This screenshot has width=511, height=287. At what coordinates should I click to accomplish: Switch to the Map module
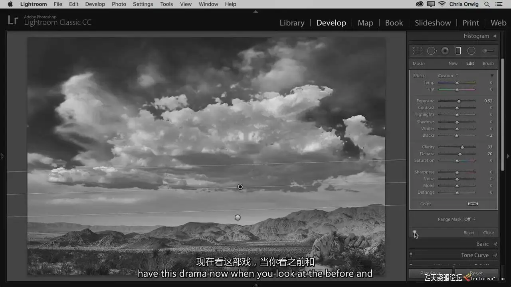pos(365,23)
